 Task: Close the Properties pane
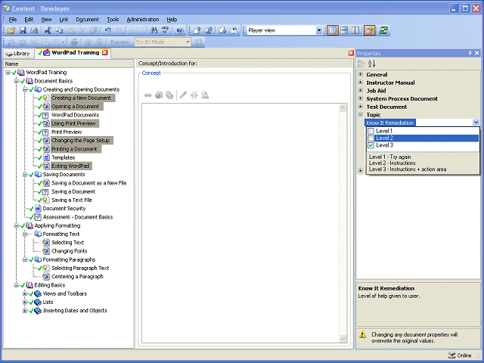pyautogui.click(x=477, y=53)
